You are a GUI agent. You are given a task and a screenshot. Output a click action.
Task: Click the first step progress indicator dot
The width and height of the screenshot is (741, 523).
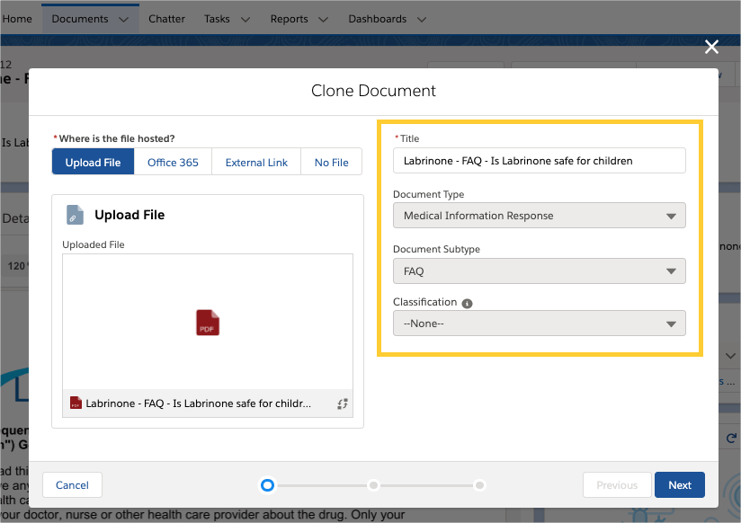click(x=267, y=485)
